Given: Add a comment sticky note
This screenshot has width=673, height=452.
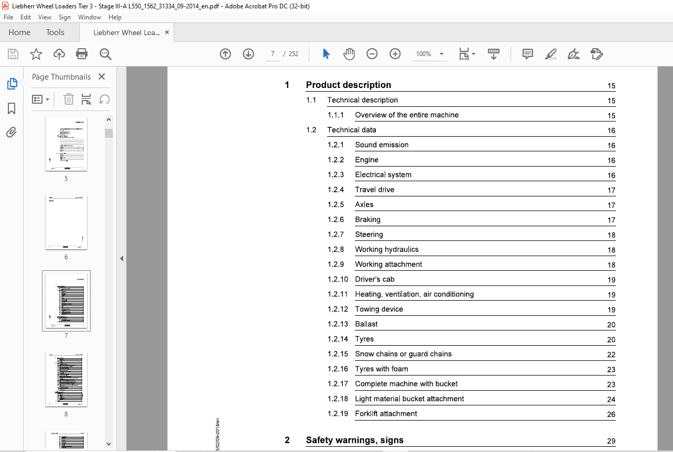Looking at the screenshot, I should click(527, 54).
